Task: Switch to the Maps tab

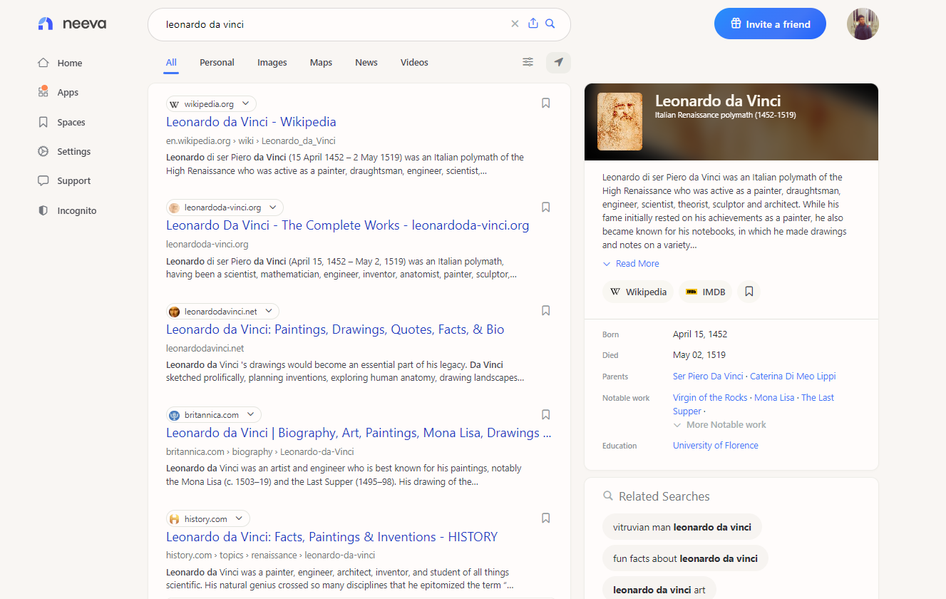Action: coord(321,62)
